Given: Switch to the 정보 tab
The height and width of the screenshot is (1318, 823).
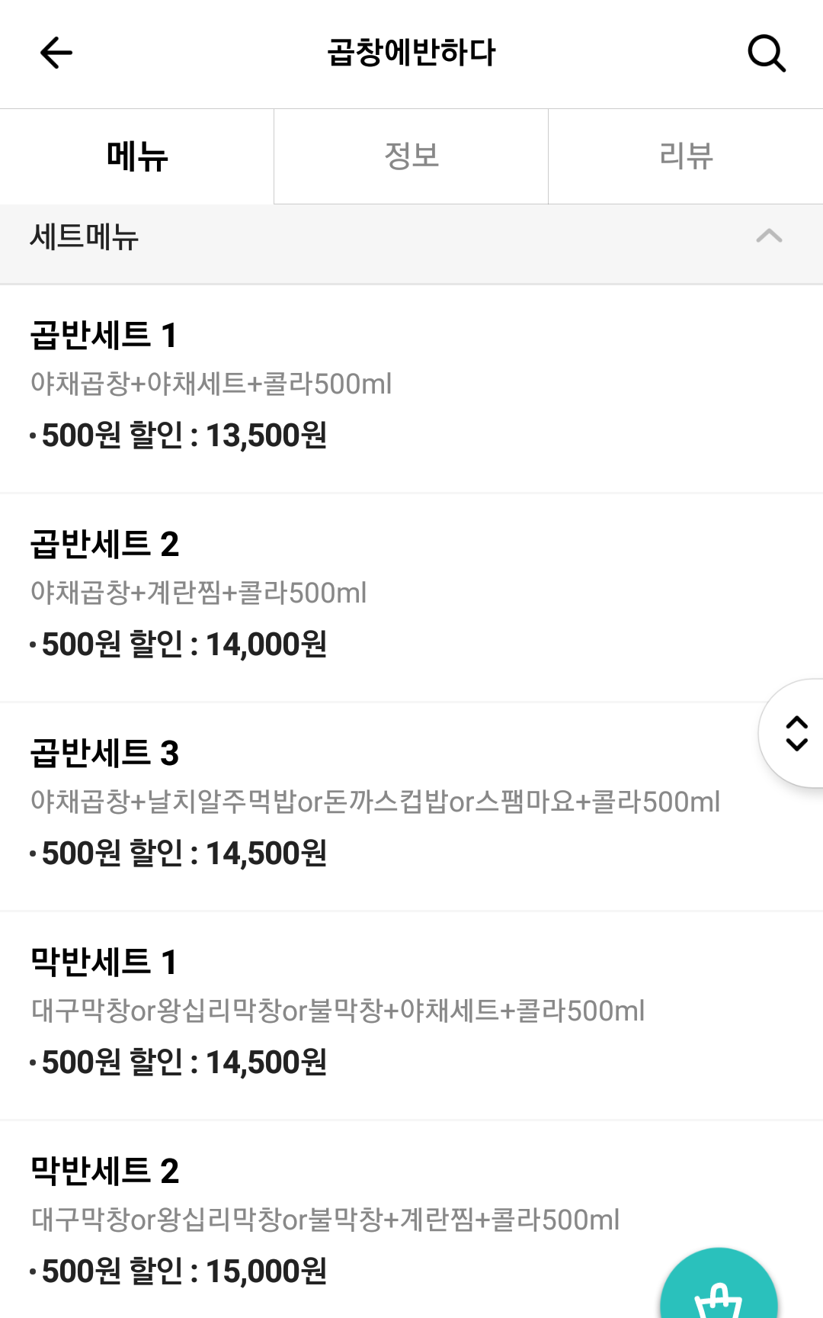Looking at the screenshot, I should pos(411,156).
